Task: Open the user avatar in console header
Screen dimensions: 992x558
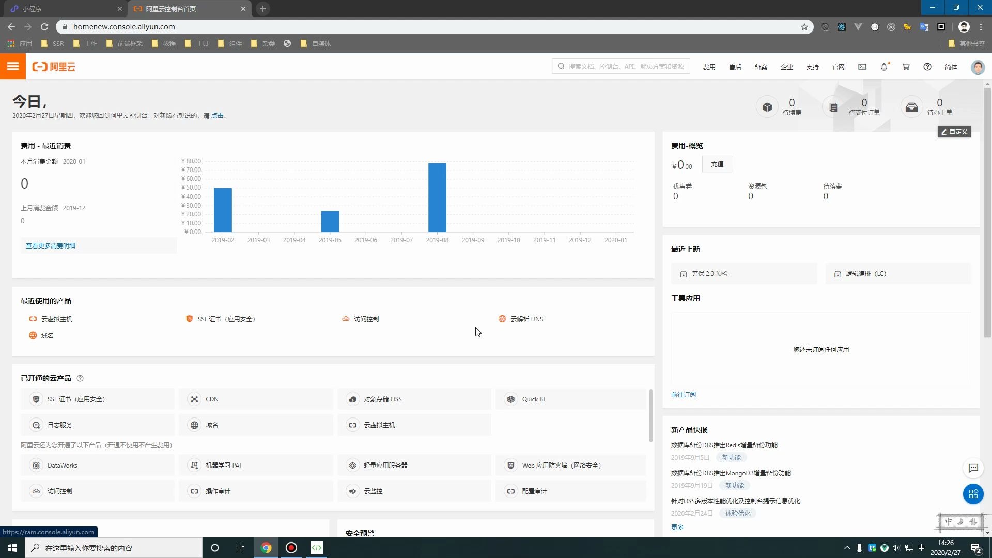Action: tap(978, 67)
